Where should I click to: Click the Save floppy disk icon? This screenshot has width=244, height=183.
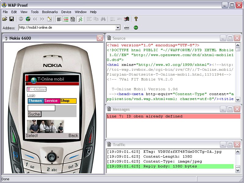(12, 19)
